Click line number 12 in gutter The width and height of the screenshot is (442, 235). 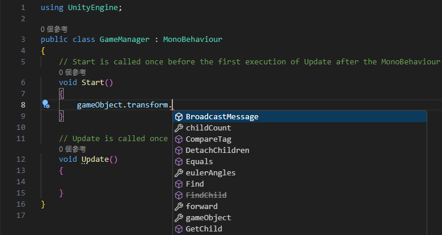(21, 159)
